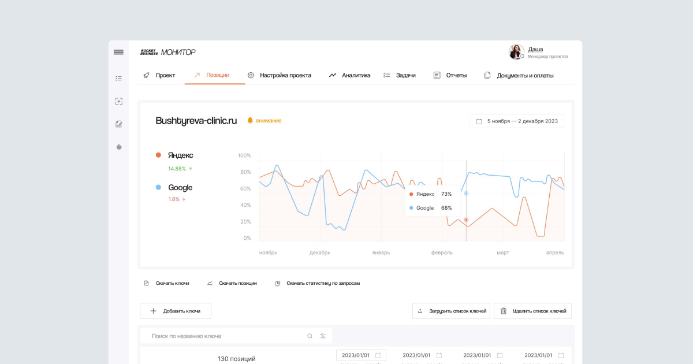Click the add-frame icon in the left sidebar
The width and height of the screenshot is (693, 364).
pos(118,101)
